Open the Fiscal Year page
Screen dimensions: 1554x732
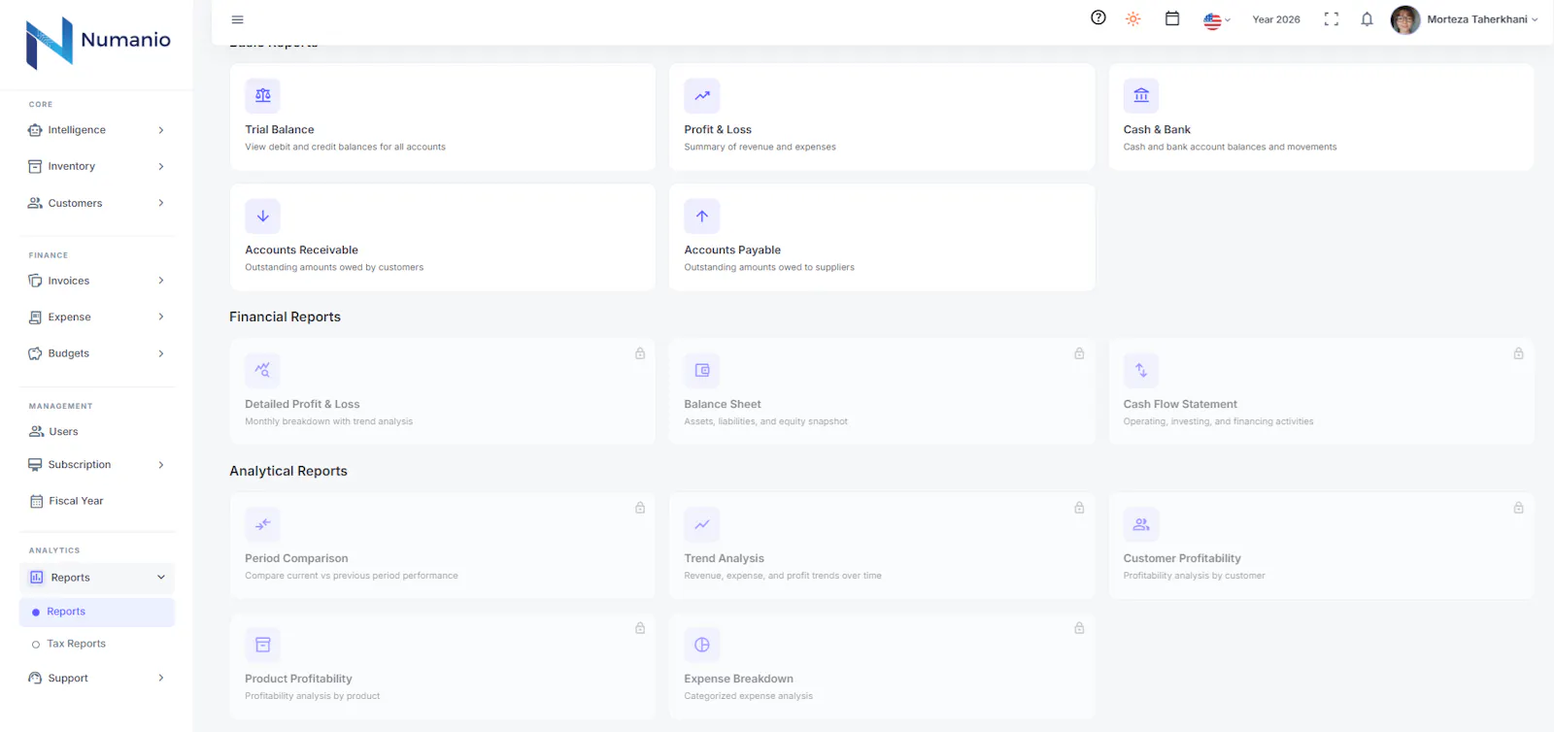[97, 501]
